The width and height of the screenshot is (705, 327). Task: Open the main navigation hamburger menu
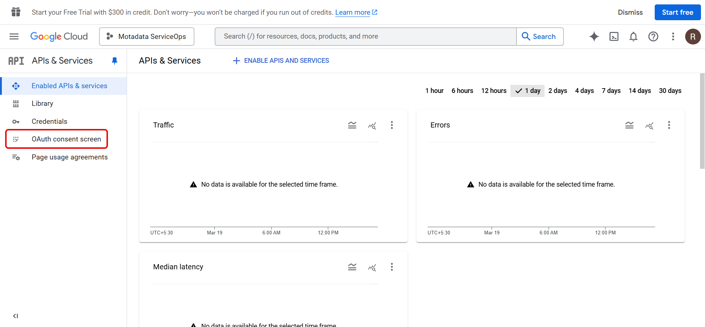coord(14,36)
